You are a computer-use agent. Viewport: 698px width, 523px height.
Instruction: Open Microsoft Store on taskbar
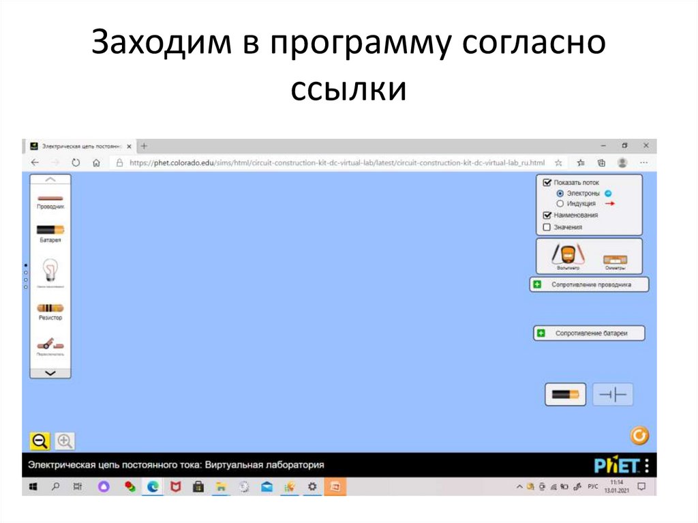pyautogui.click(x=198, y=487)
